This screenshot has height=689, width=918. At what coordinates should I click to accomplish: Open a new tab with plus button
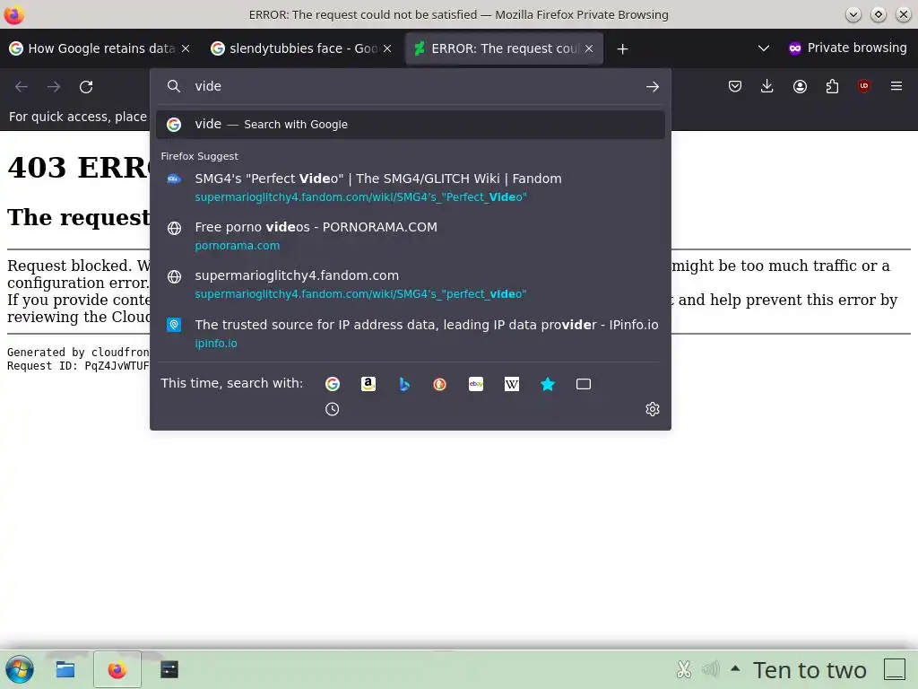(622, 48)
